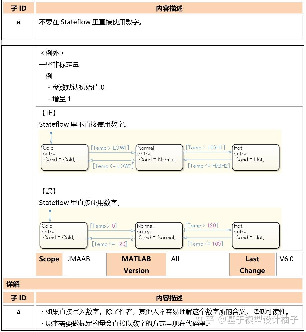The image size is (306, 332).
Task: Select the Hot state in the correct diagram
Action: (256, 157)
